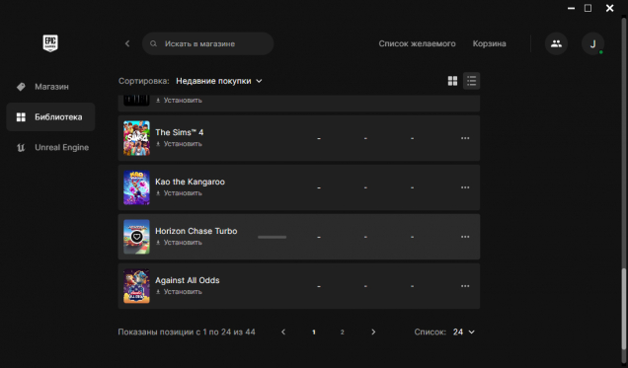Screen dimensions: 628x368
Task: Open options menu for The Sims 4
Action: [x=465, y=138]
